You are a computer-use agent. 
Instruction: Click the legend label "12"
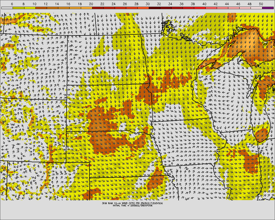click(x=46, y=4)
